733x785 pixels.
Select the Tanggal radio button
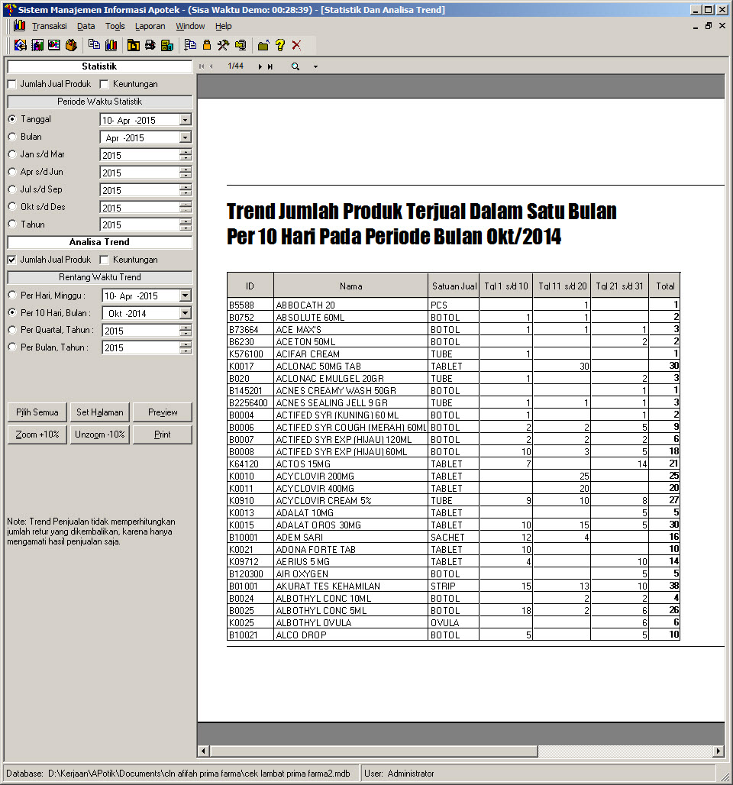12,119
